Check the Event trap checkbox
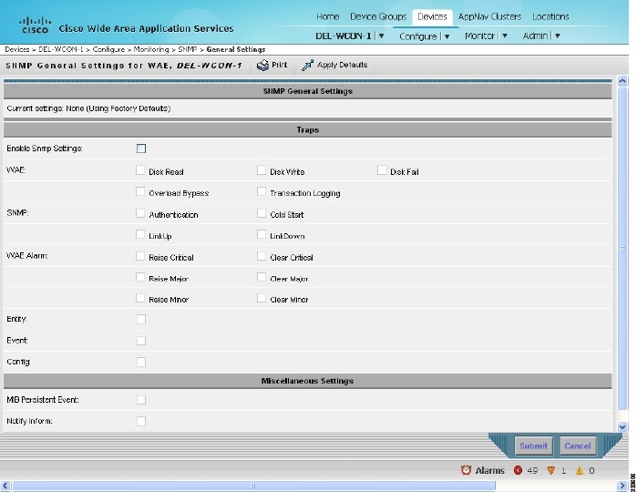The image size is (637, 492). 141,341
